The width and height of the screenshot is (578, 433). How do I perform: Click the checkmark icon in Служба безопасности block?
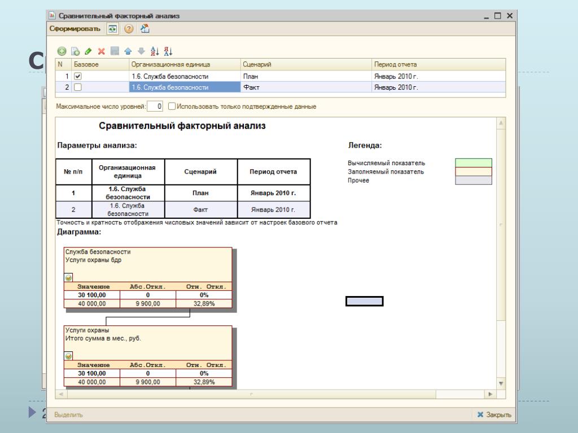(68, 277)
